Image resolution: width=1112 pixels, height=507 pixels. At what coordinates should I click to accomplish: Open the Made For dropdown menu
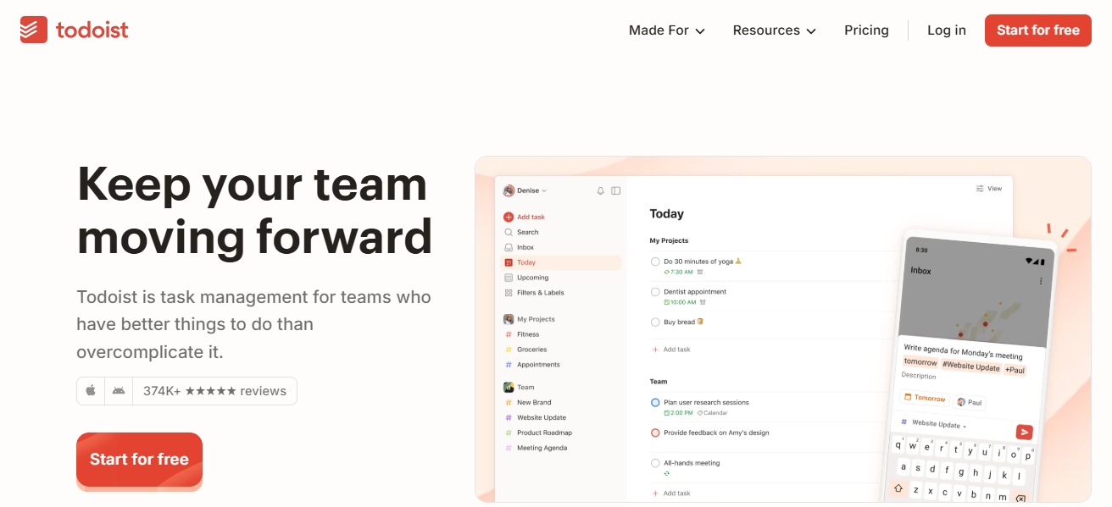point(667,30)
